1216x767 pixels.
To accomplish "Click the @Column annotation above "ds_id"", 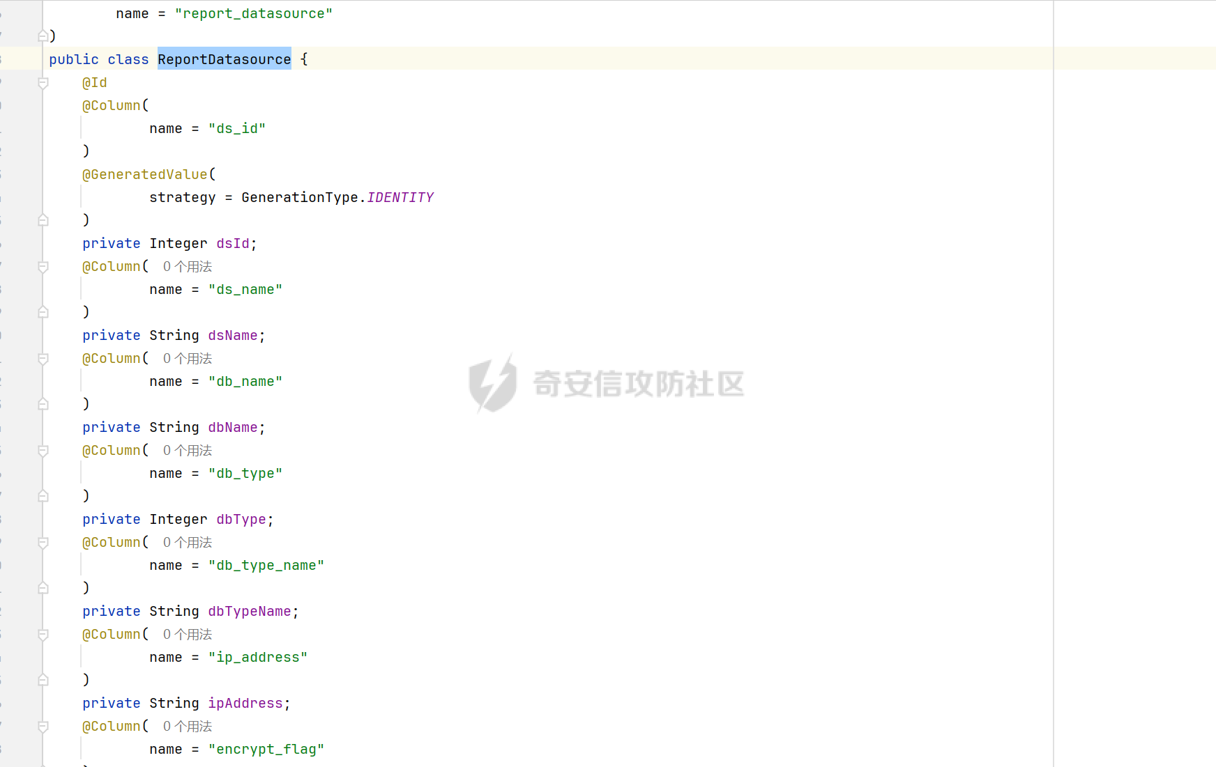I will [112, 106].
